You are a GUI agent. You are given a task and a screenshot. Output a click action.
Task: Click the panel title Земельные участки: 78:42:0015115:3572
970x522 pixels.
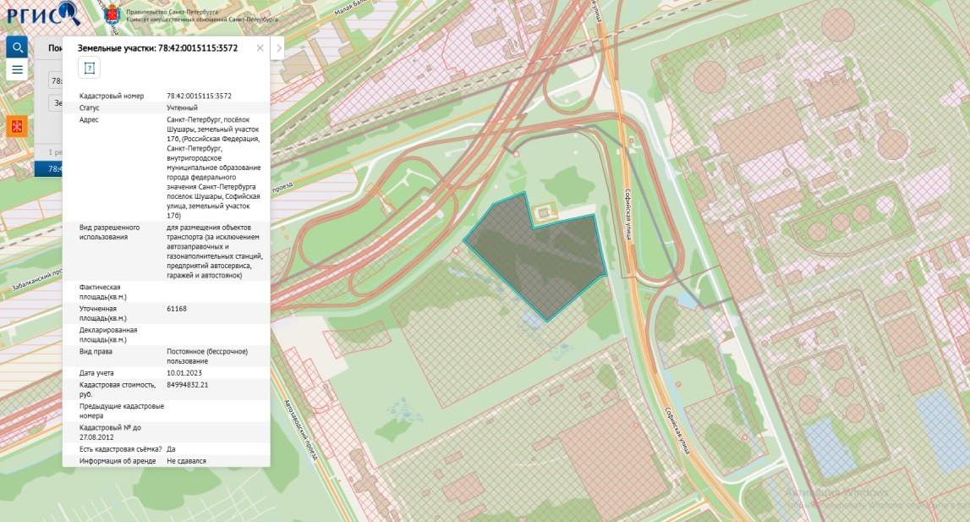157,47
